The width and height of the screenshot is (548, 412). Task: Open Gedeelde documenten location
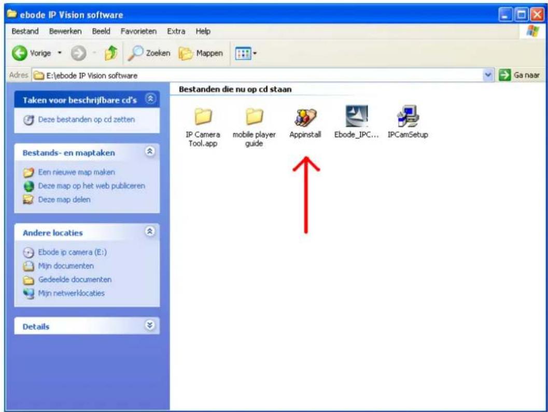pyautogui.click(x=75, y=279)
